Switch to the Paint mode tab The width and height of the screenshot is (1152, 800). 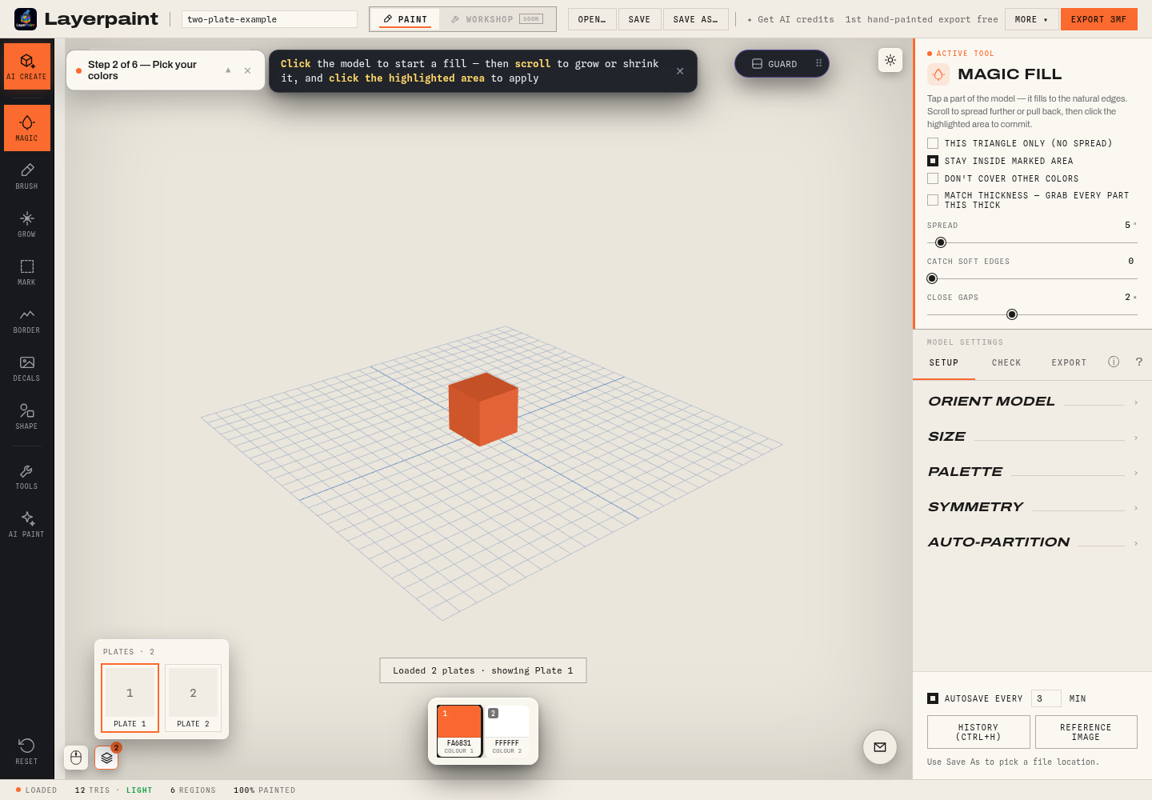click(405, 19)
